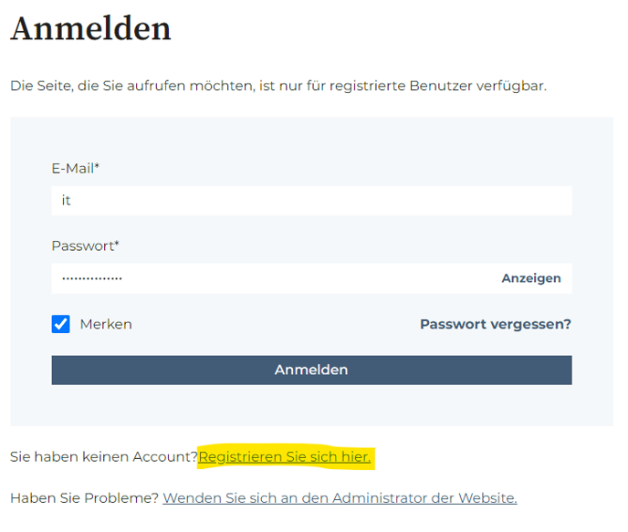Open the Passwort vergessen? link

(496, 324)
